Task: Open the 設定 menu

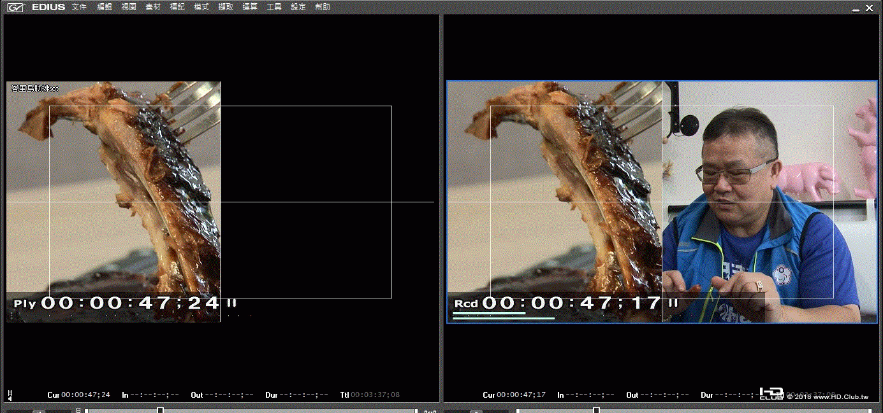Action: (x=298, y=7)
